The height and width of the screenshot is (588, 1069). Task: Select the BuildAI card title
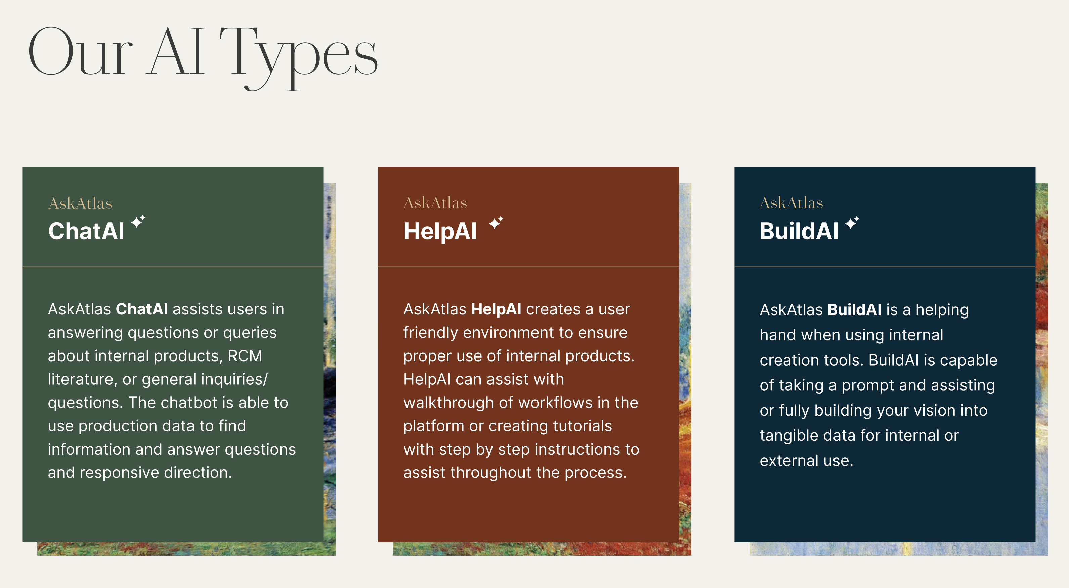(799, 231)
